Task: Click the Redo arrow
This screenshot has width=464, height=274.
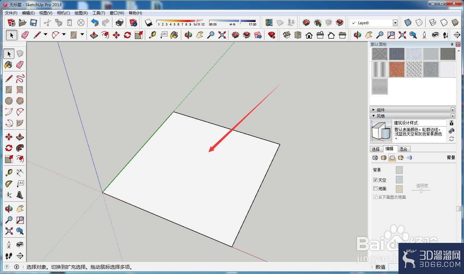Action: (106, 23)
